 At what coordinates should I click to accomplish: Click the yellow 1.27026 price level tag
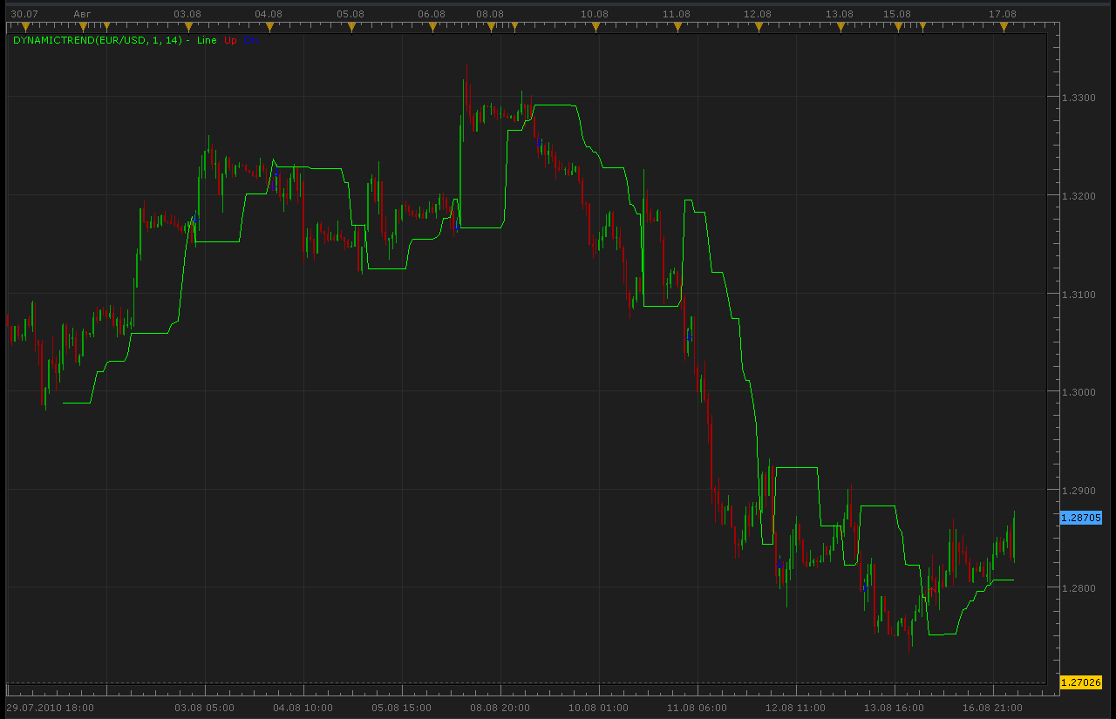[1081, 682]
